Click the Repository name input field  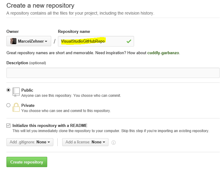[91, 41]
